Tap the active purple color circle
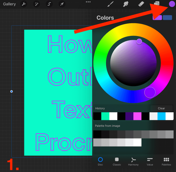176x172 pixels. [x=172, y=4]
